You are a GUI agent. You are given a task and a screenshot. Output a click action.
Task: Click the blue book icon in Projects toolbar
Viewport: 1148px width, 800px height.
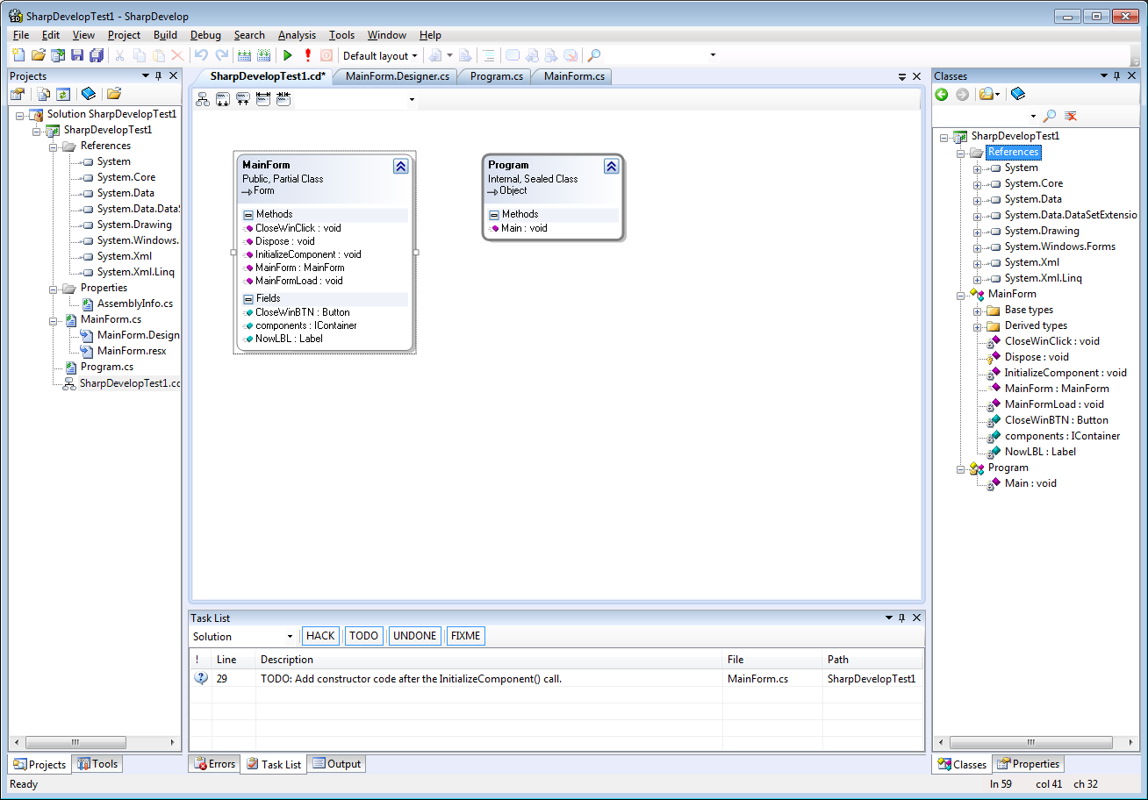88,94
